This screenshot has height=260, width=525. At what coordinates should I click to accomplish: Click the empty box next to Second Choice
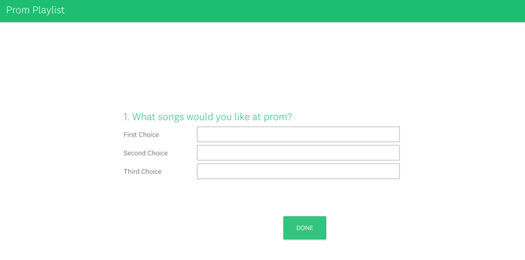click(x=298, y=153)
